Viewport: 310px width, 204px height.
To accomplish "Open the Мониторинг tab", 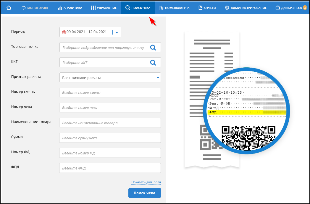I will pyautogui.click(x=35, y=8).
